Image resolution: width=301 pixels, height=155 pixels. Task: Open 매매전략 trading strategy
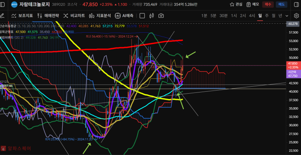click(x=48, y=16)
